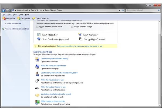The height and width of the screenshot is (109, 162).
Task: Go to Control Panel Home
Action: 13,24
